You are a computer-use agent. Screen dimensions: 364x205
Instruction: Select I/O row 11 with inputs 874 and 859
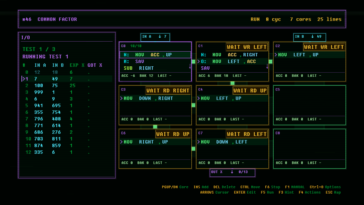point(67,145)
